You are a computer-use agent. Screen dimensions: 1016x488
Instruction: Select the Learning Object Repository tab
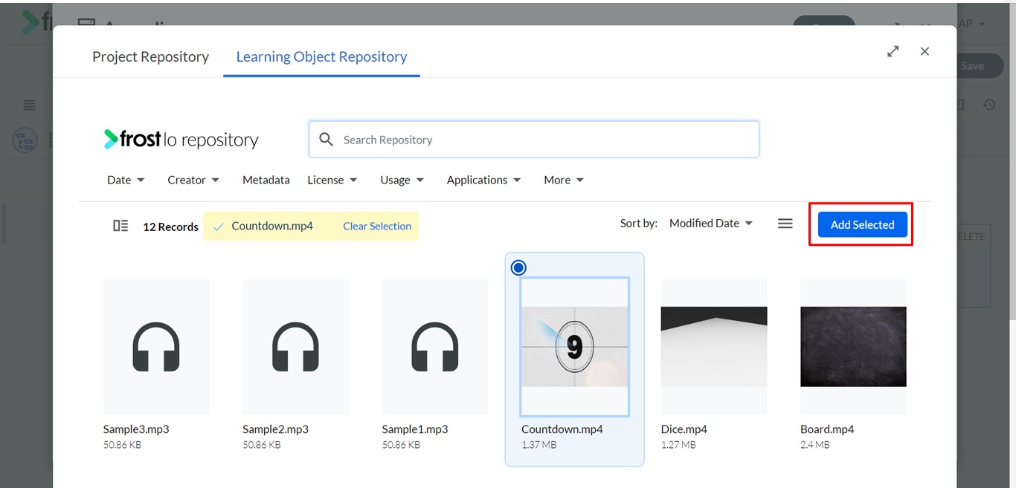pyautogui.click(x=321, y=56)
